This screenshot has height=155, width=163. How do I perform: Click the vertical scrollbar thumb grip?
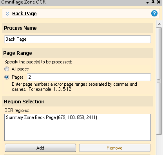pyautogui.click(x=159, y=81)
